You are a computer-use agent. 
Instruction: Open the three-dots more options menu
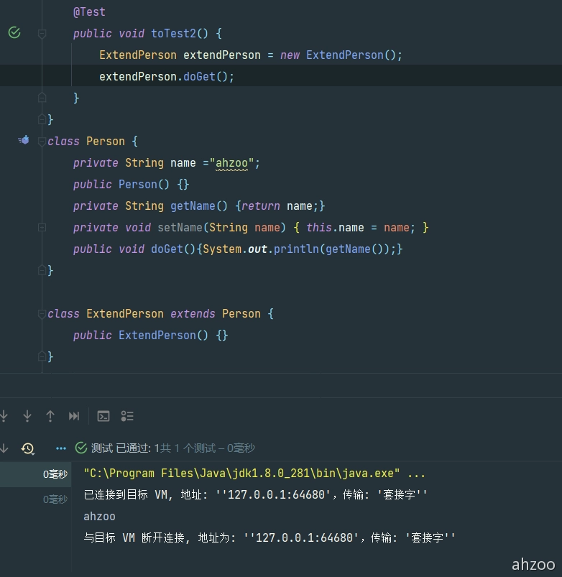[61, 448]
